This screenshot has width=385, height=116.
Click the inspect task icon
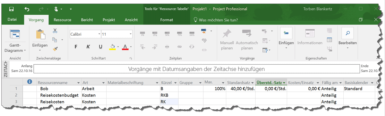[x=265, y=31]
